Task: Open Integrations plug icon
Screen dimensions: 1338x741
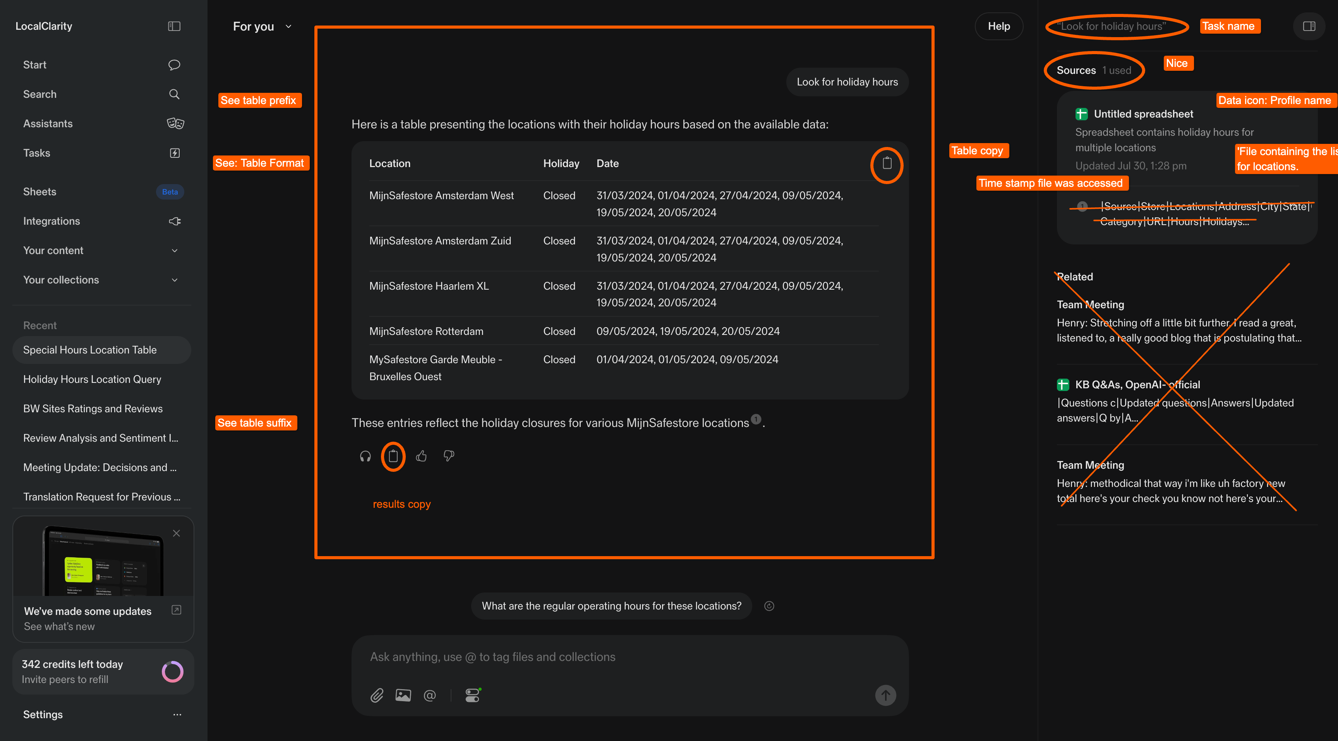Action: (x=175, y=221)
